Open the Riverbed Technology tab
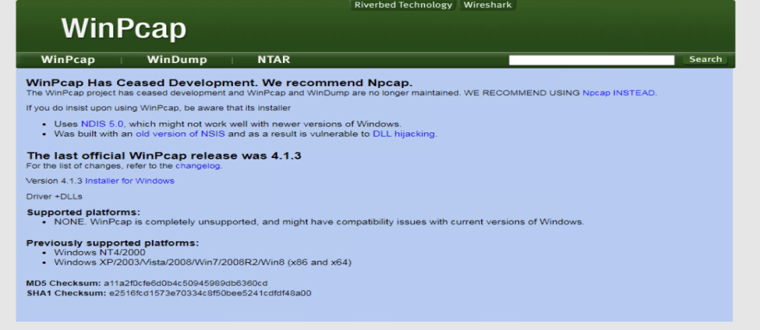The height and width of the screenshot is (330, 760). (x=403, y=6)
